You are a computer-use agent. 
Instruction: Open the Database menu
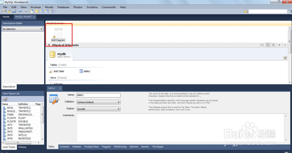(63, 7)
